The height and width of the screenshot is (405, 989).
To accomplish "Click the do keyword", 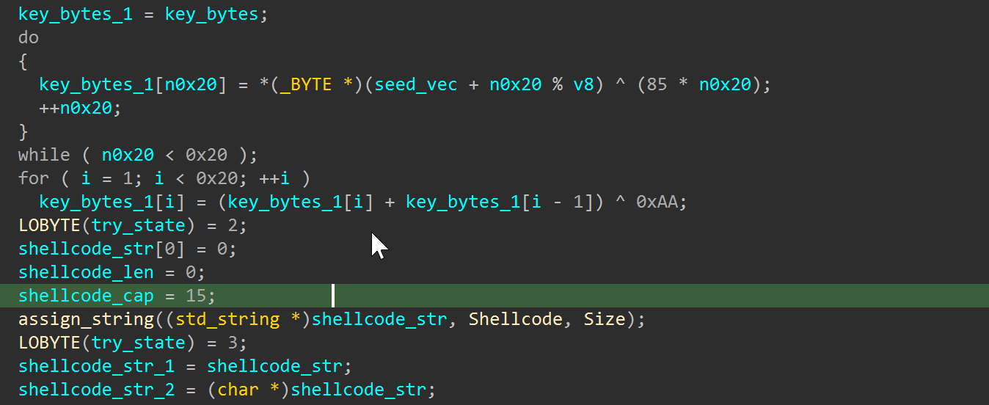I will (29, 37).
